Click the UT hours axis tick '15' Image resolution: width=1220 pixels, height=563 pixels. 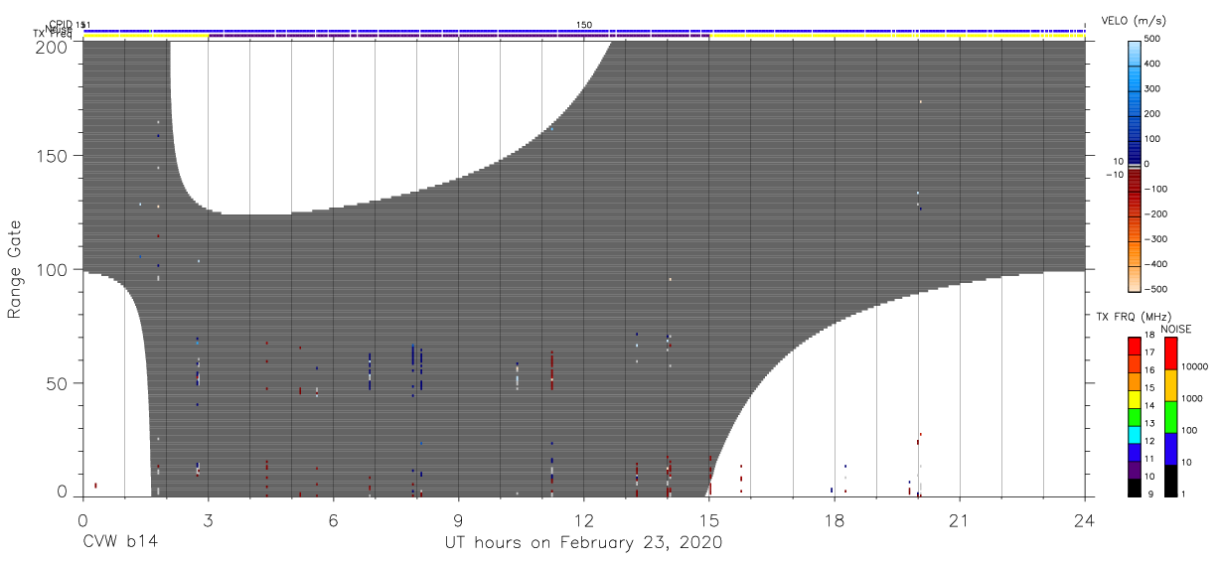pyautogui.click(x=709, y=520)
